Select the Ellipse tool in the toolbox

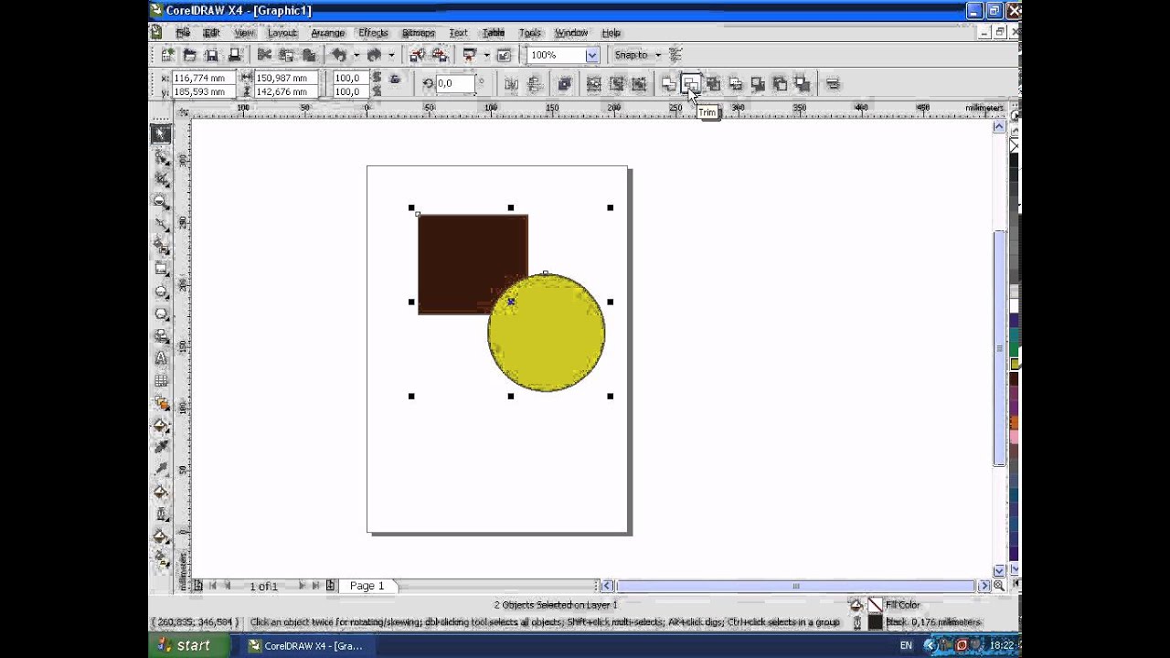161,292
